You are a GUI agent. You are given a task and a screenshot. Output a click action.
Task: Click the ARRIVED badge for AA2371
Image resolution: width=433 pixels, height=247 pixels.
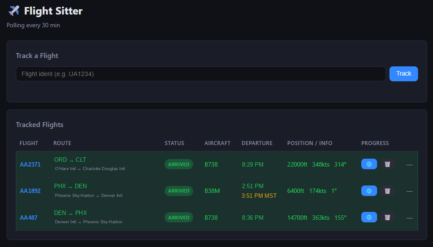pos(179,164)
